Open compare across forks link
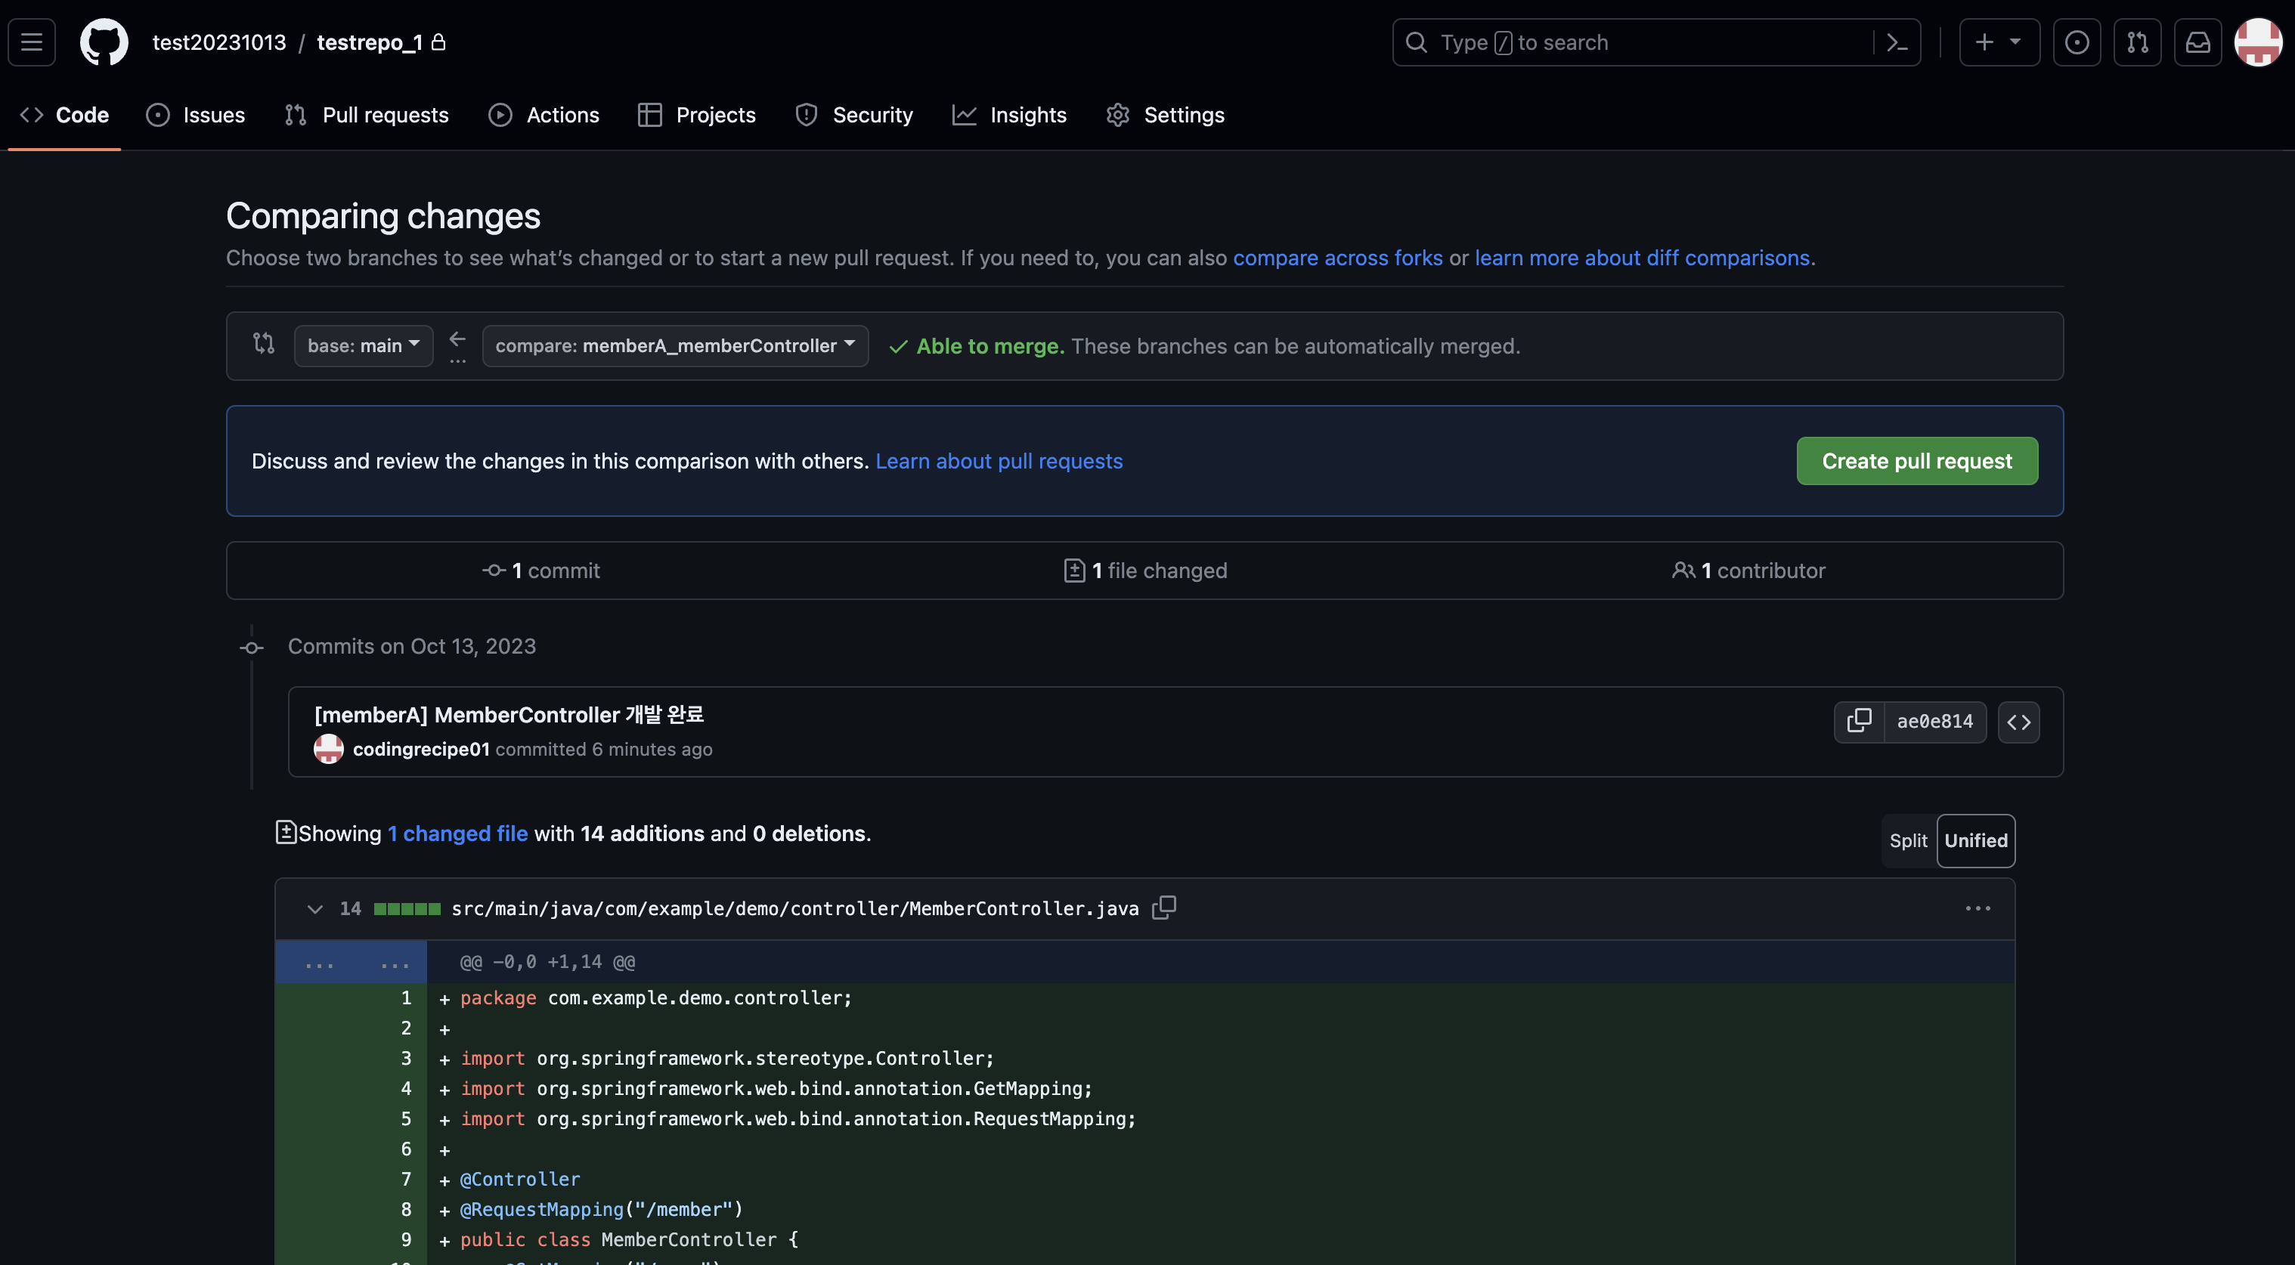 point(1337,258)
